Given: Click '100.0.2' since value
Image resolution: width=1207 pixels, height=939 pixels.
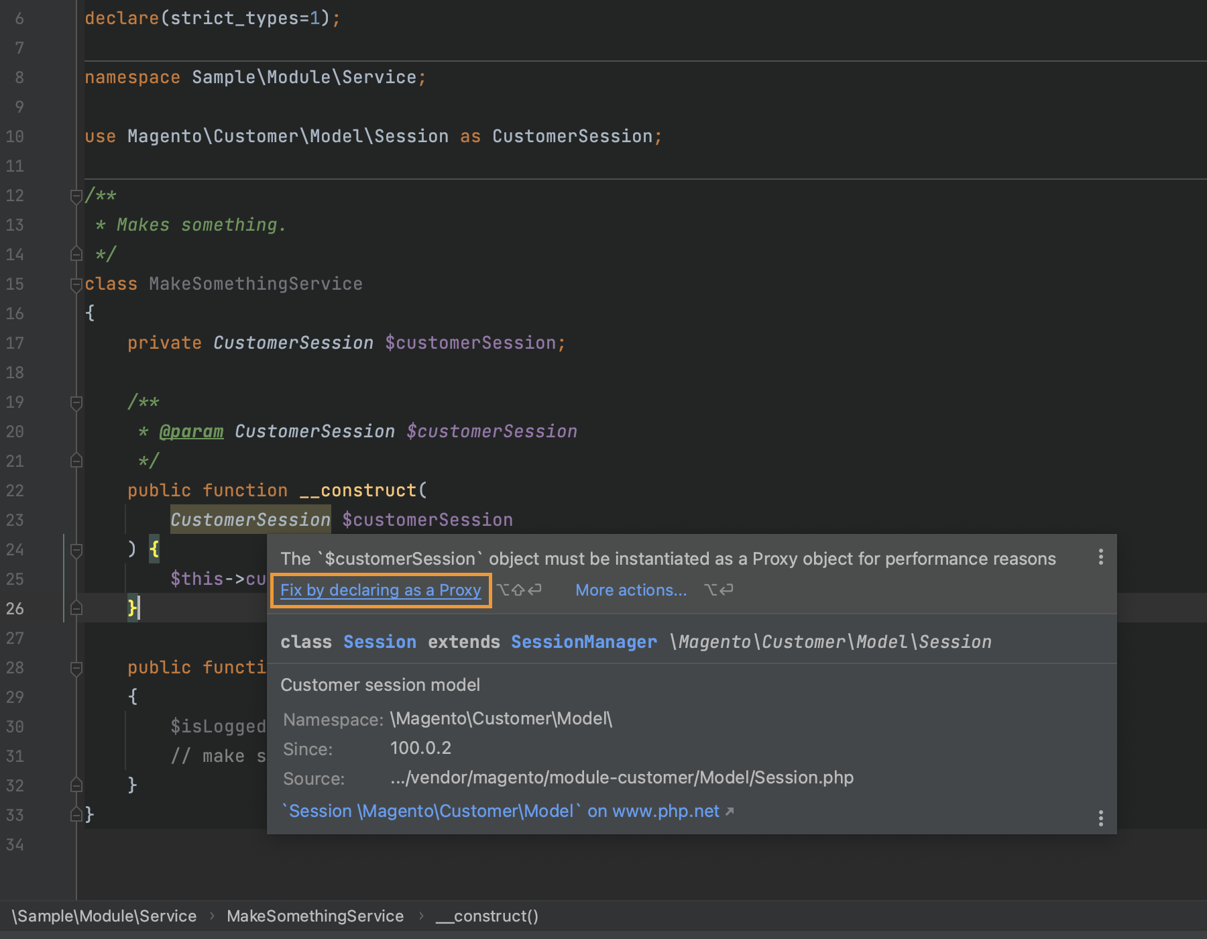Looking at the screenshot, I should (420, 748).
